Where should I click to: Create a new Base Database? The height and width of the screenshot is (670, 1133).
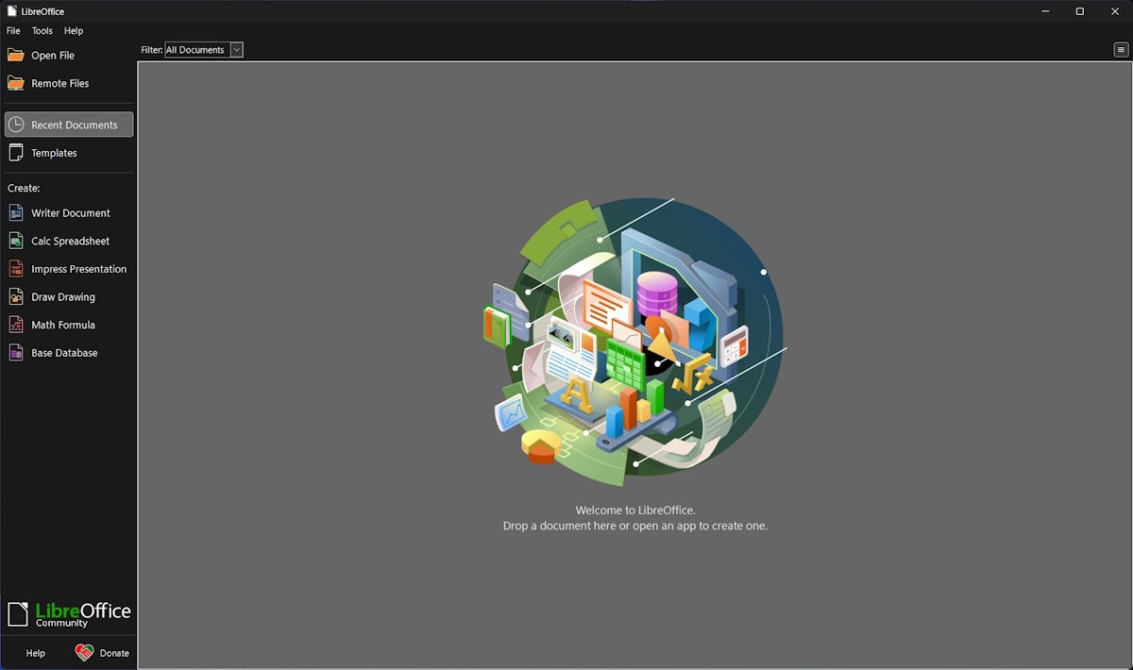[x=65, y=352]
